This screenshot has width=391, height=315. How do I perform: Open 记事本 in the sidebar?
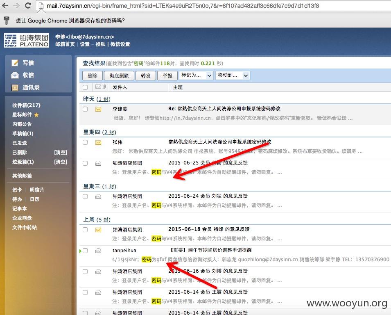tap(20, 209)
